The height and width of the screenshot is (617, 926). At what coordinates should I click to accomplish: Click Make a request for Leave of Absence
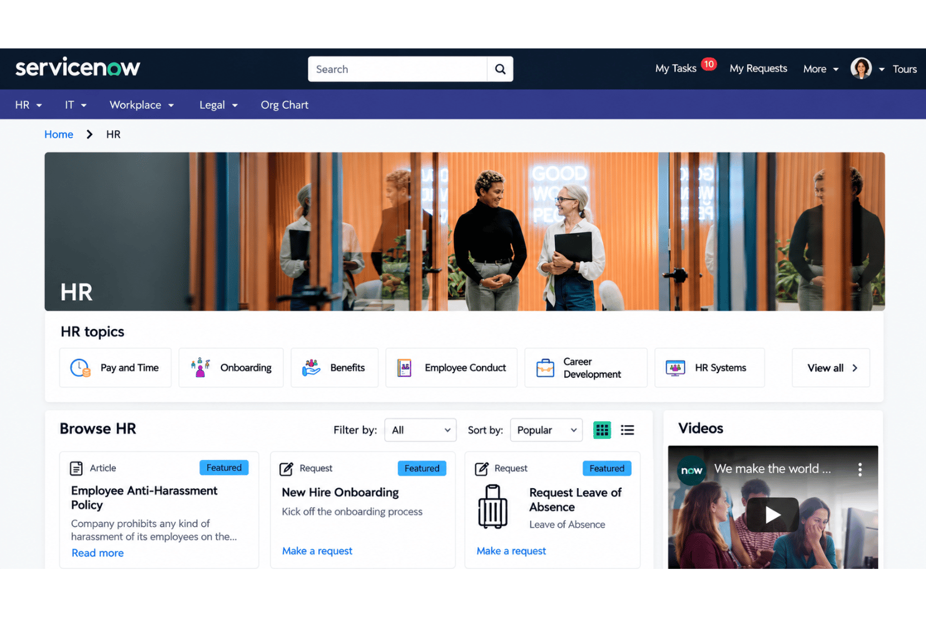511,551
